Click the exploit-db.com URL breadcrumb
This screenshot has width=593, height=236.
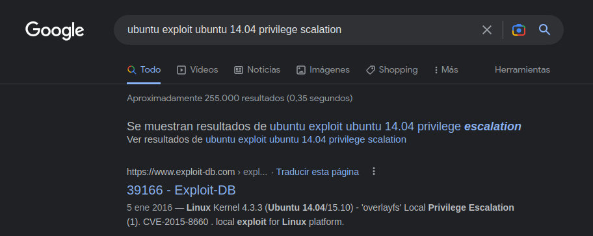click(197, 172)
